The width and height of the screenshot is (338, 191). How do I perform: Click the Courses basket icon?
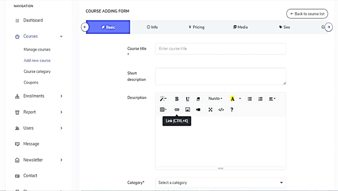(x=17, y=37)
